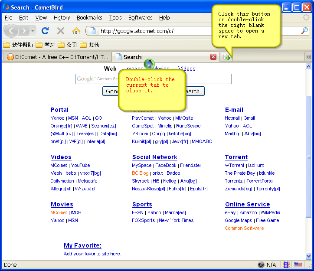Click the ESPN sports link

[137, 212]
